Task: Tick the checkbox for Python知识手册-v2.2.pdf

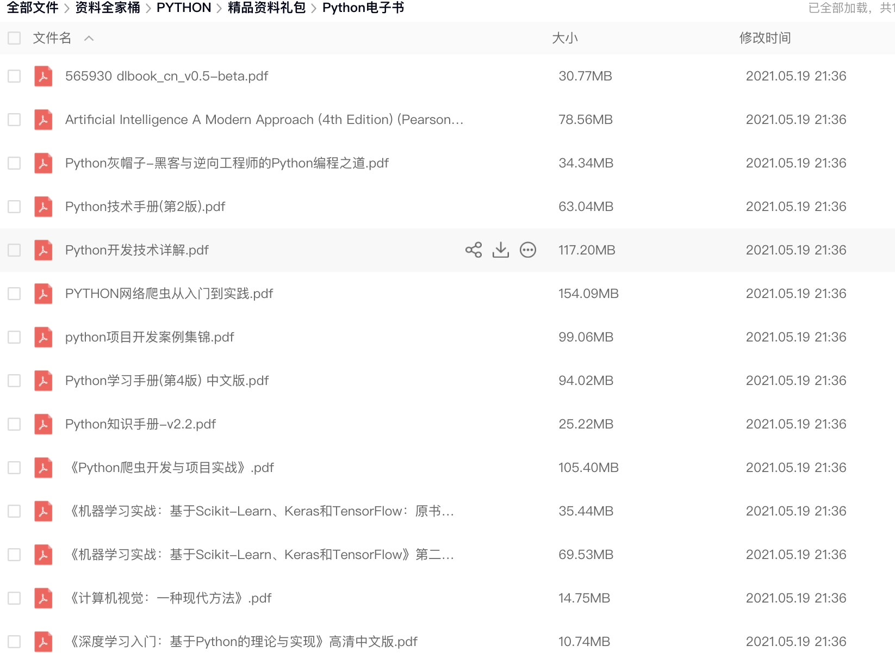Action: point(14,424)
